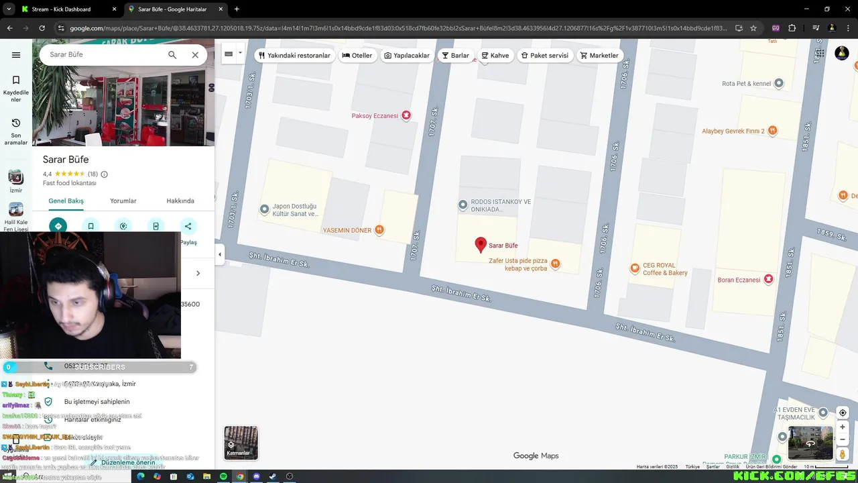Filter by Yakındaki restoranlar chip

(295, 56)
